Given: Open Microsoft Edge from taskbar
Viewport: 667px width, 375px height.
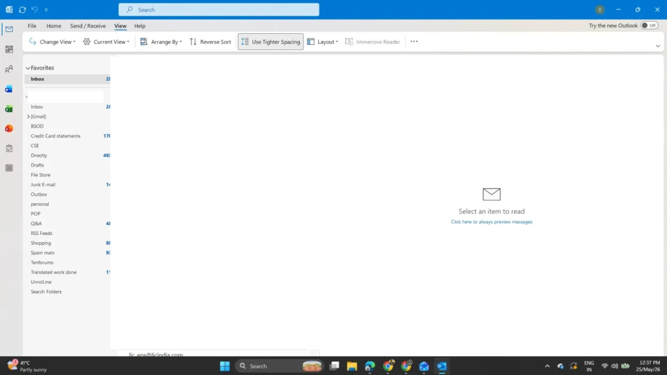Looking at the screenshot, I should click(370, 366).
